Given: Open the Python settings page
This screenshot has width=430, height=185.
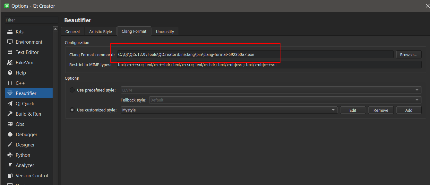Looking at the screenshot, I should [x=29, y=155].
